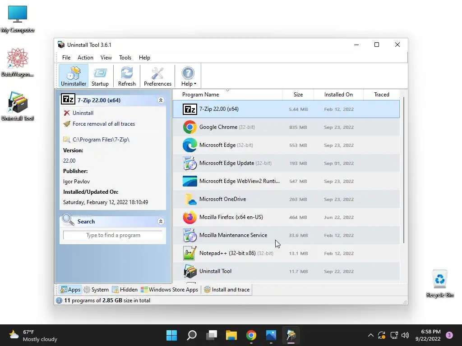Open the Uninstaller toolbar section
This screenshot has width=462, height=346.
coord(74,76)
